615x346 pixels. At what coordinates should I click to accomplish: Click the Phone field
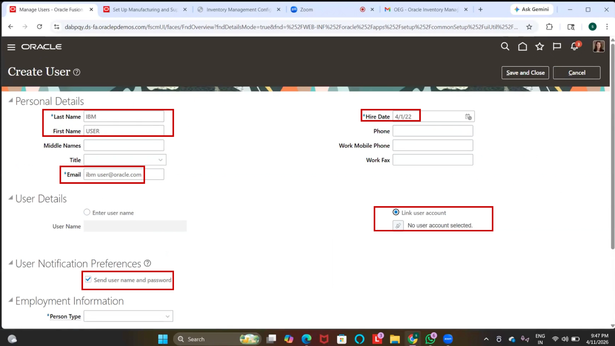click(x=433, y=131)
